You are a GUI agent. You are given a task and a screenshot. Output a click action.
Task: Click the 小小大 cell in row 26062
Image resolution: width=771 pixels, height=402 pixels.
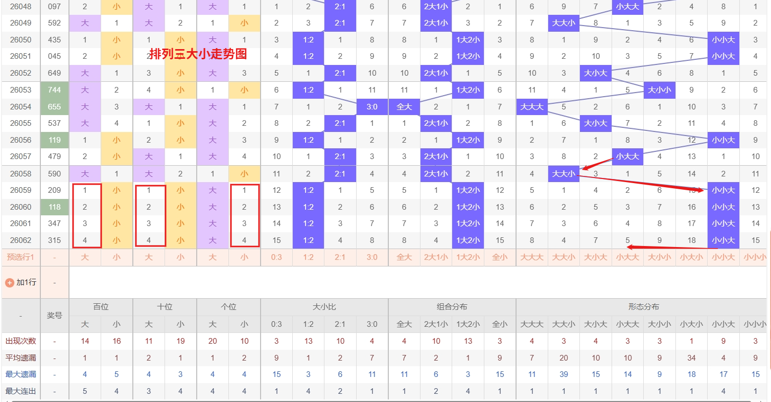(x=723, y=240)
